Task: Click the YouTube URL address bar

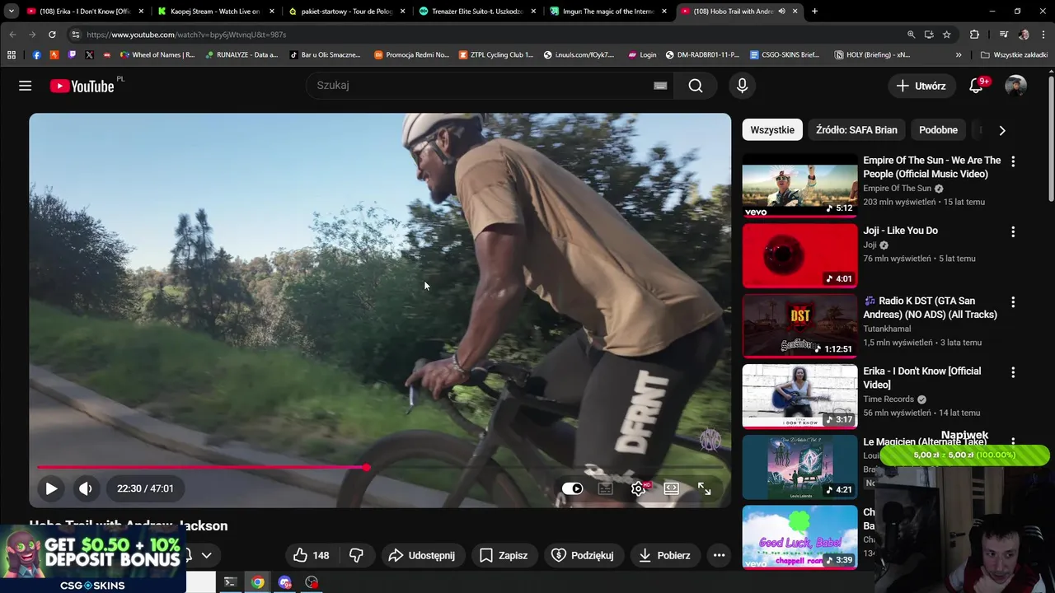Action: click(486, 35)
